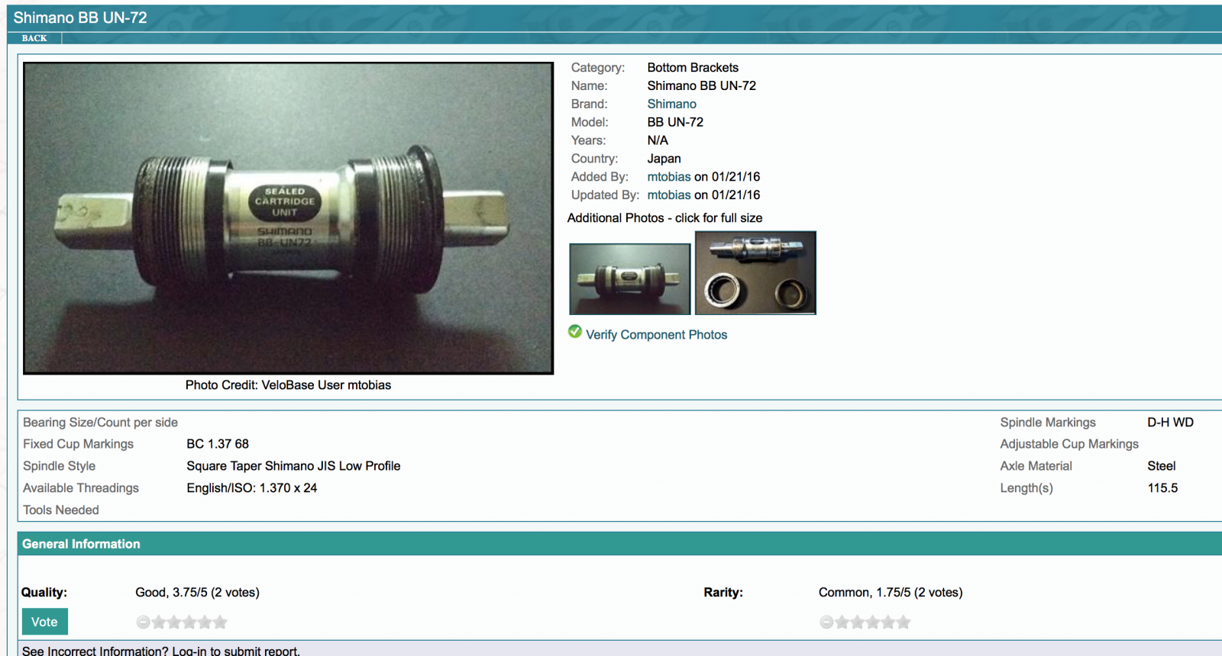The width and height of the screenshot is (1222, 656).
Task: Rate Rarity with the fifth star
Action: point(904,622)
